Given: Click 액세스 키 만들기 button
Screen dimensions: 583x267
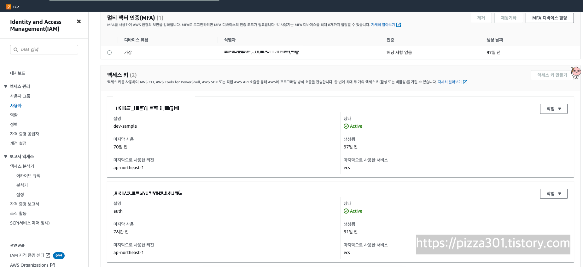Looking at the screenshot, I should (552, 75).
